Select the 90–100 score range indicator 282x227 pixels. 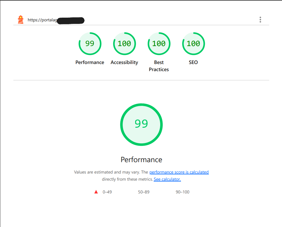[182, 192]
